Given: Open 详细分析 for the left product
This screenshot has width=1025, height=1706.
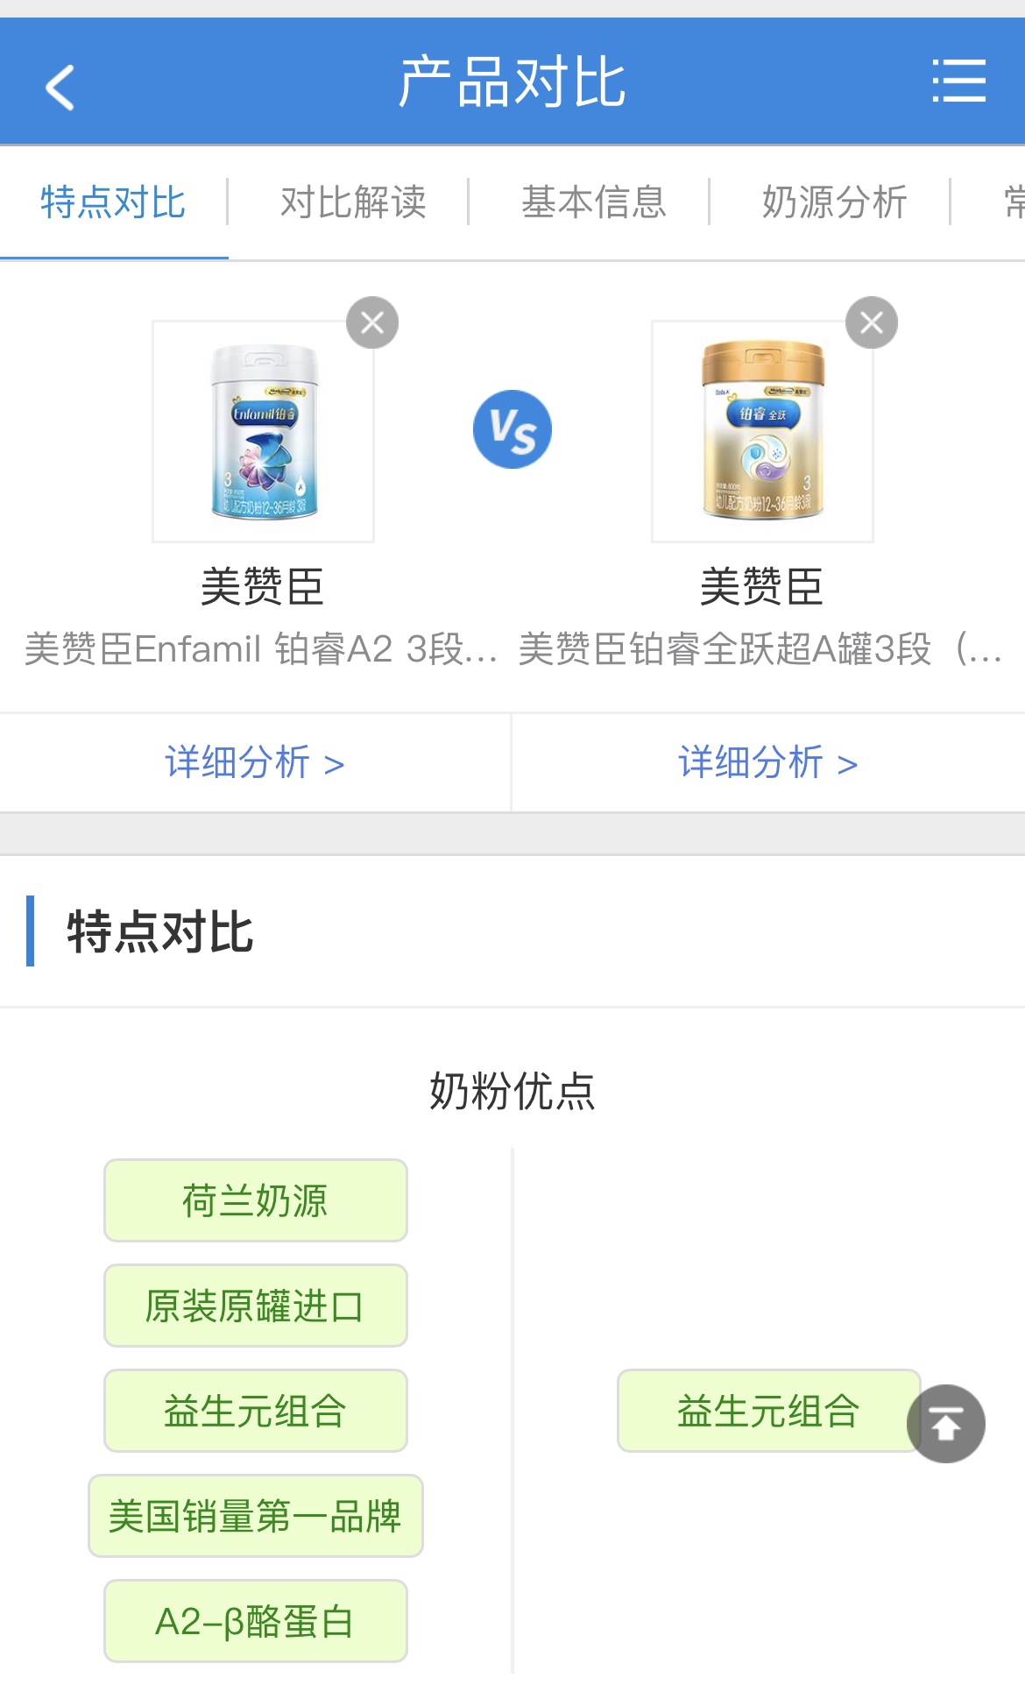Looking at the screenshot, I should [254, 762].
